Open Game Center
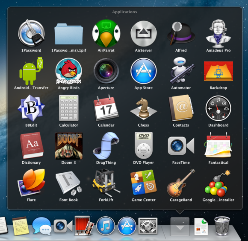Viewport: 248px width, 241px height. pyautogui.click(x=143, y=182)
